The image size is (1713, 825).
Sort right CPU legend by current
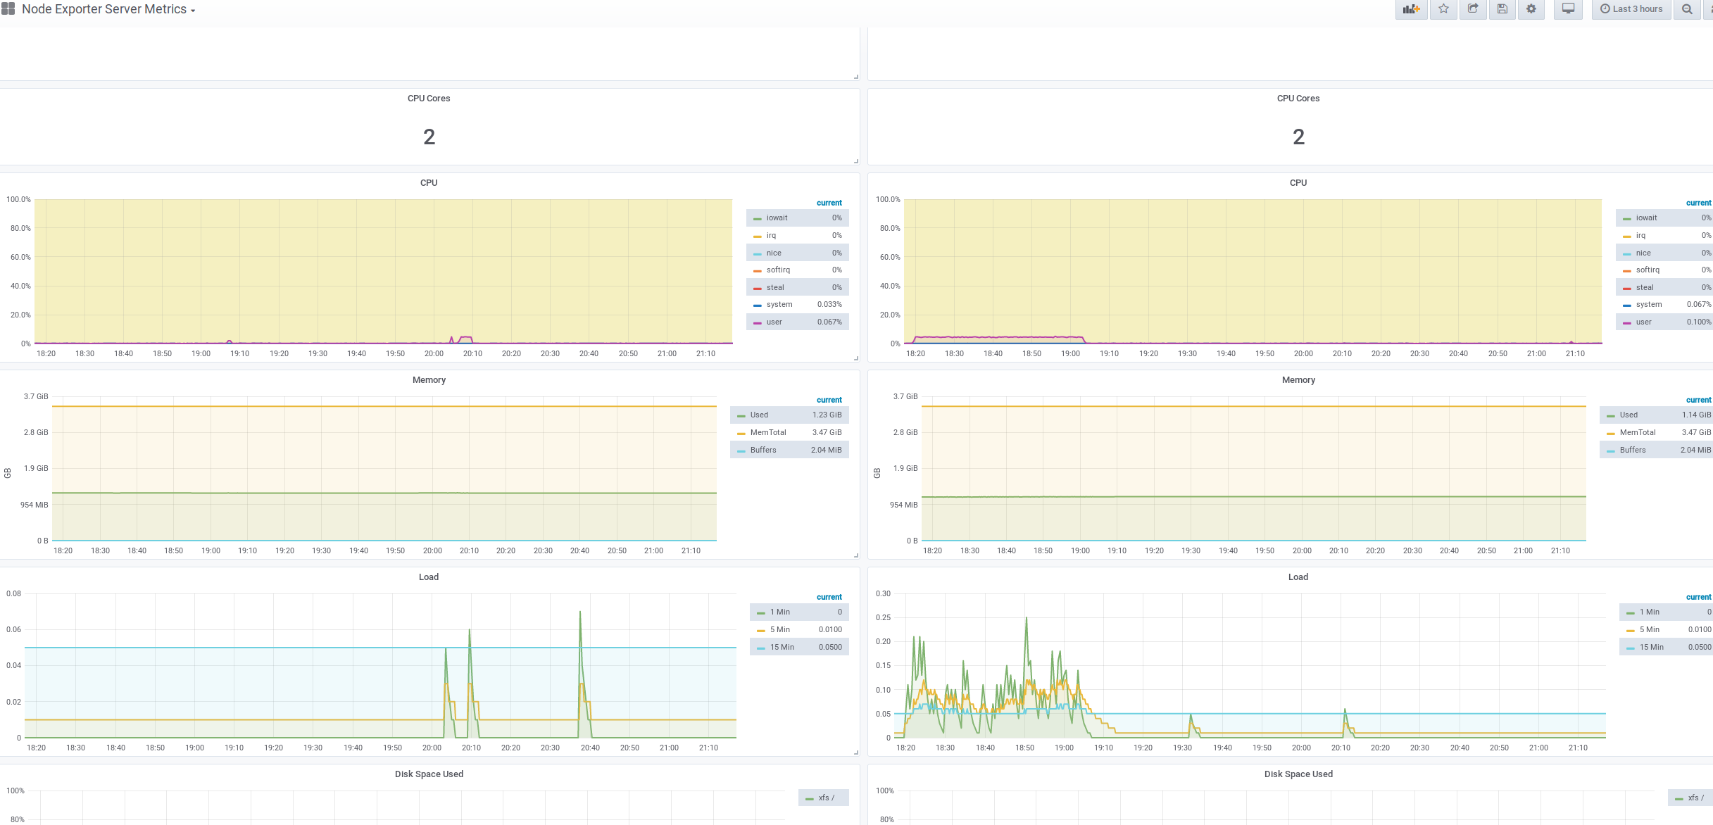(x=1698, y=203)
